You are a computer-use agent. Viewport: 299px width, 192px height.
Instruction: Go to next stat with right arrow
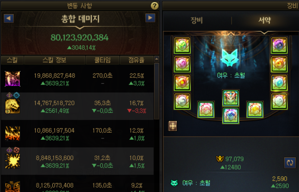click(150, 18)
